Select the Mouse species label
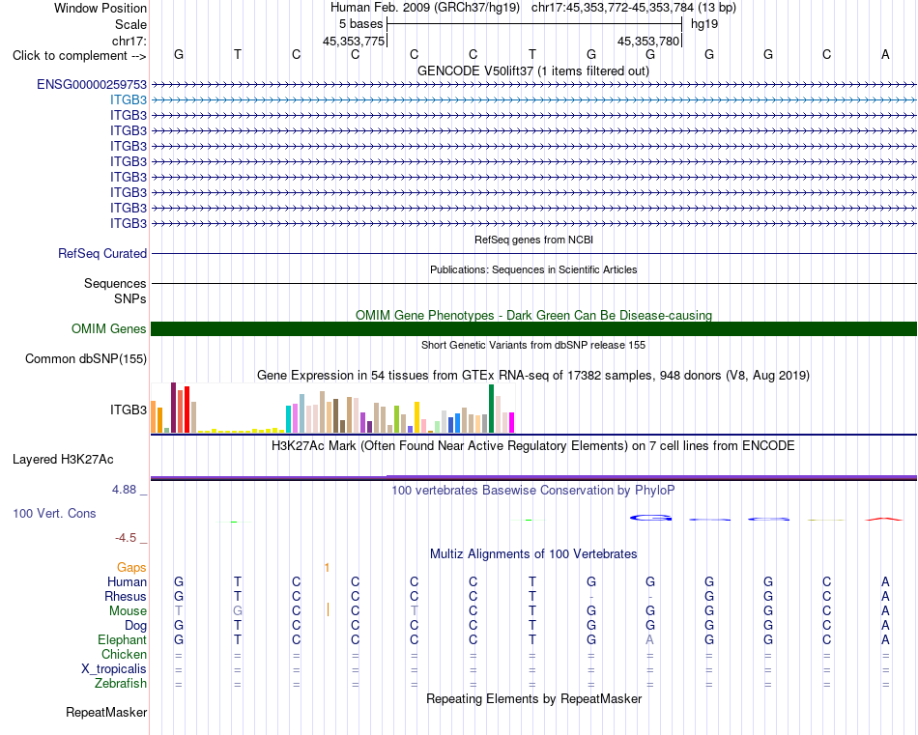The image size is (918, 735). point(128,611)
